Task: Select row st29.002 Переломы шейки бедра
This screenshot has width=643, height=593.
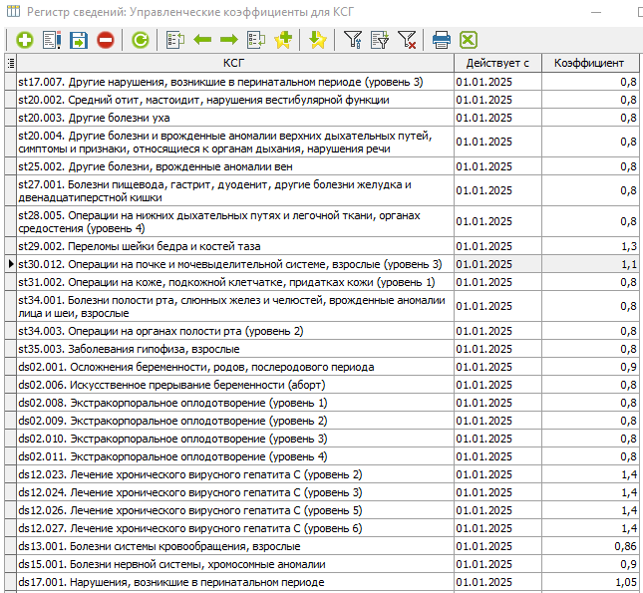Action: 234,245
